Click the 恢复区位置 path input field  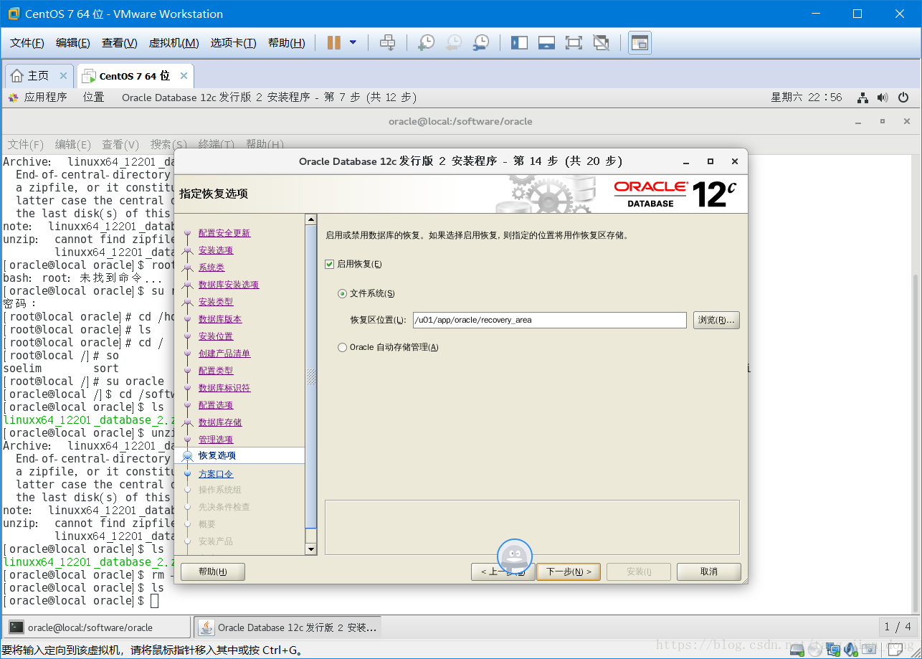coord(549,320)
